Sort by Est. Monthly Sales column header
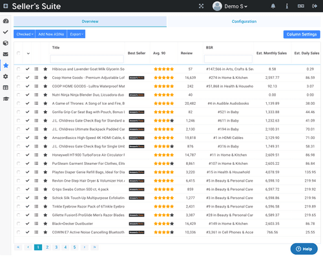The height and width of the screenshot is (258, 323). tap(271, 53)
